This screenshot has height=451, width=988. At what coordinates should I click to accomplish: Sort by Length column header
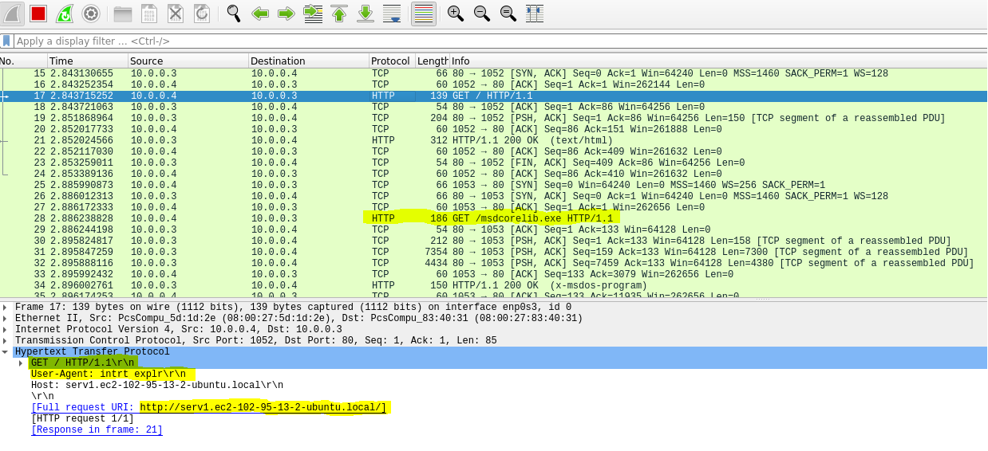(433, 61)
